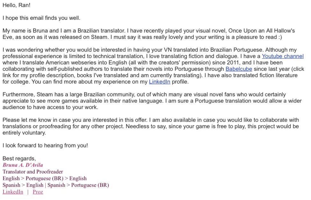The image size is (311, 200).
Task: Open the Proz link in the signature
Action: point(38,192)
